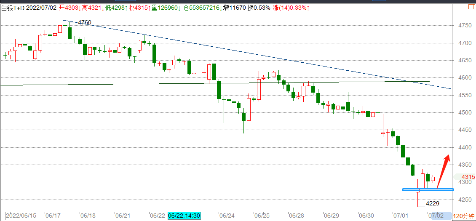476x221 pixels.
Task: Select the descending dark blue trendline
Action: pyautogui.click(x=257, y=55)
